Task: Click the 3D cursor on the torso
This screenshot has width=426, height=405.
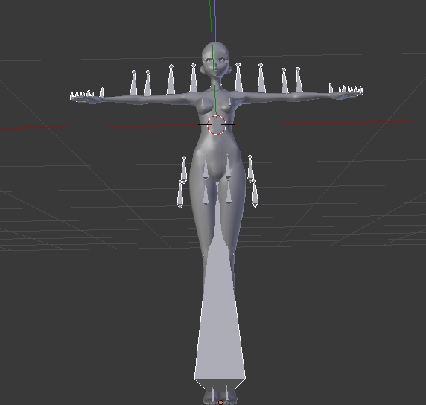Action: click(x=217, y=124)
